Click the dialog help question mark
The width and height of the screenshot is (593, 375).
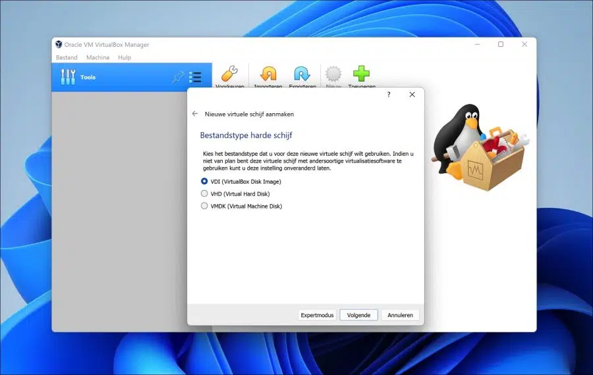[388, 95]
